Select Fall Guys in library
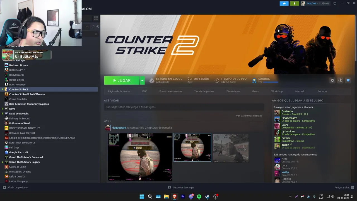Image resolution: width=357 pixels, height=201 pixels. 14,147
